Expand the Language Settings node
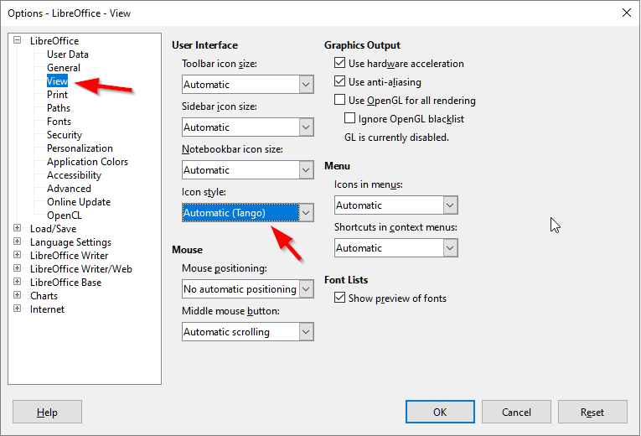The width and height of the screenshot is (641, 436). [17, 241]
